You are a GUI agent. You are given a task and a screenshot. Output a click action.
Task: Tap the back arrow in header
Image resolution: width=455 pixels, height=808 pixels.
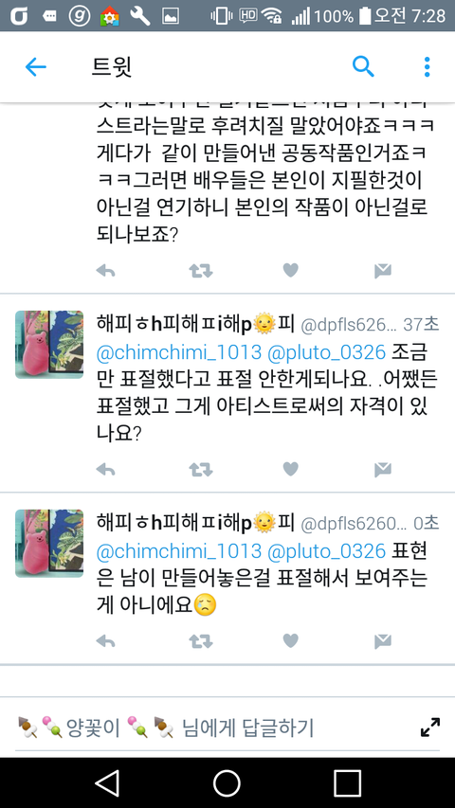tap(36, 67)
